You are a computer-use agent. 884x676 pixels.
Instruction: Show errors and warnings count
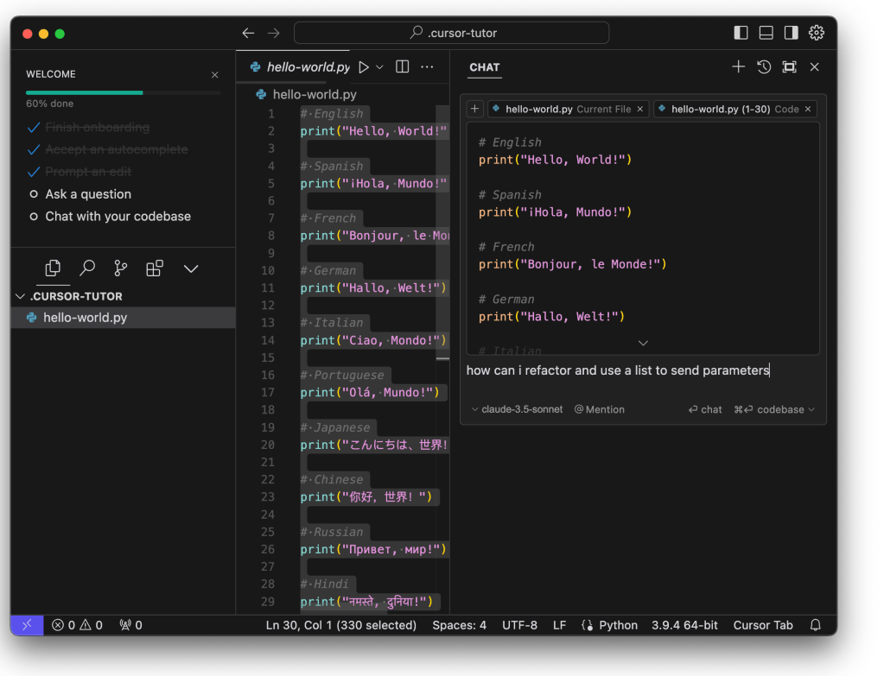pyautogui.click(x=77, y=625)
